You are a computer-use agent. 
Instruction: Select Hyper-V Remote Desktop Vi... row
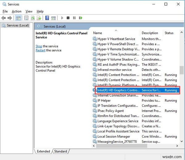(136, 49)
